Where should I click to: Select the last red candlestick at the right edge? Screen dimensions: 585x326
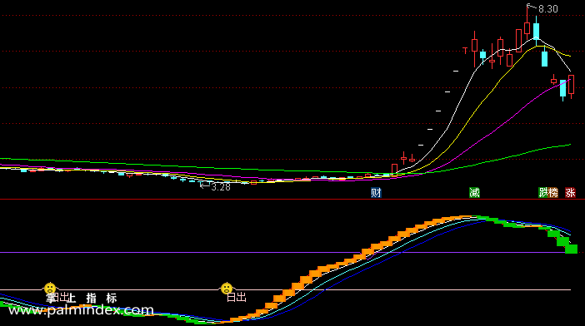571,85
